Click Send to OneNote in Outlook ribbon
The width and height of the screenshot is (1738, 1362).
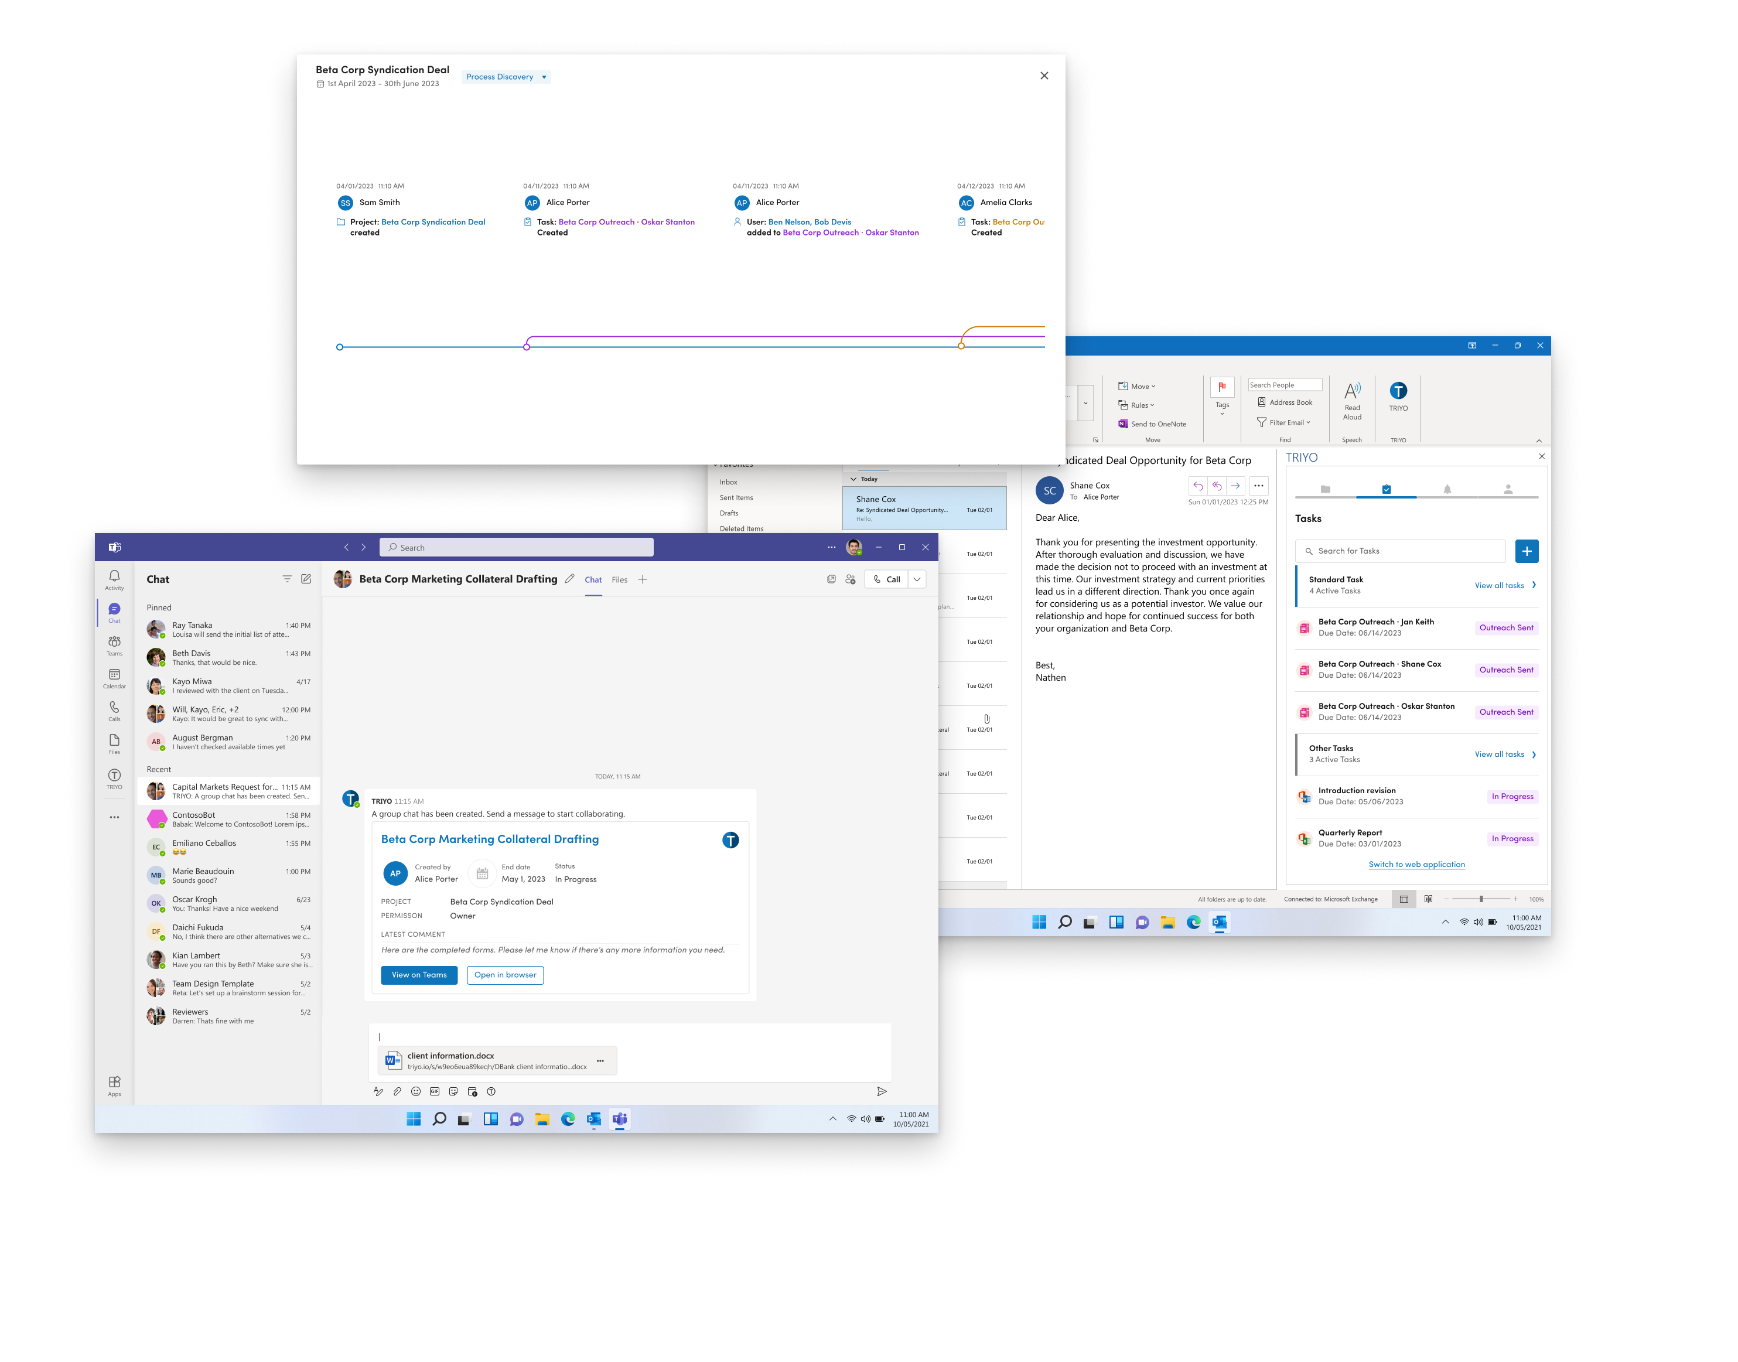pyautogui.click(x=1152, y=424)
